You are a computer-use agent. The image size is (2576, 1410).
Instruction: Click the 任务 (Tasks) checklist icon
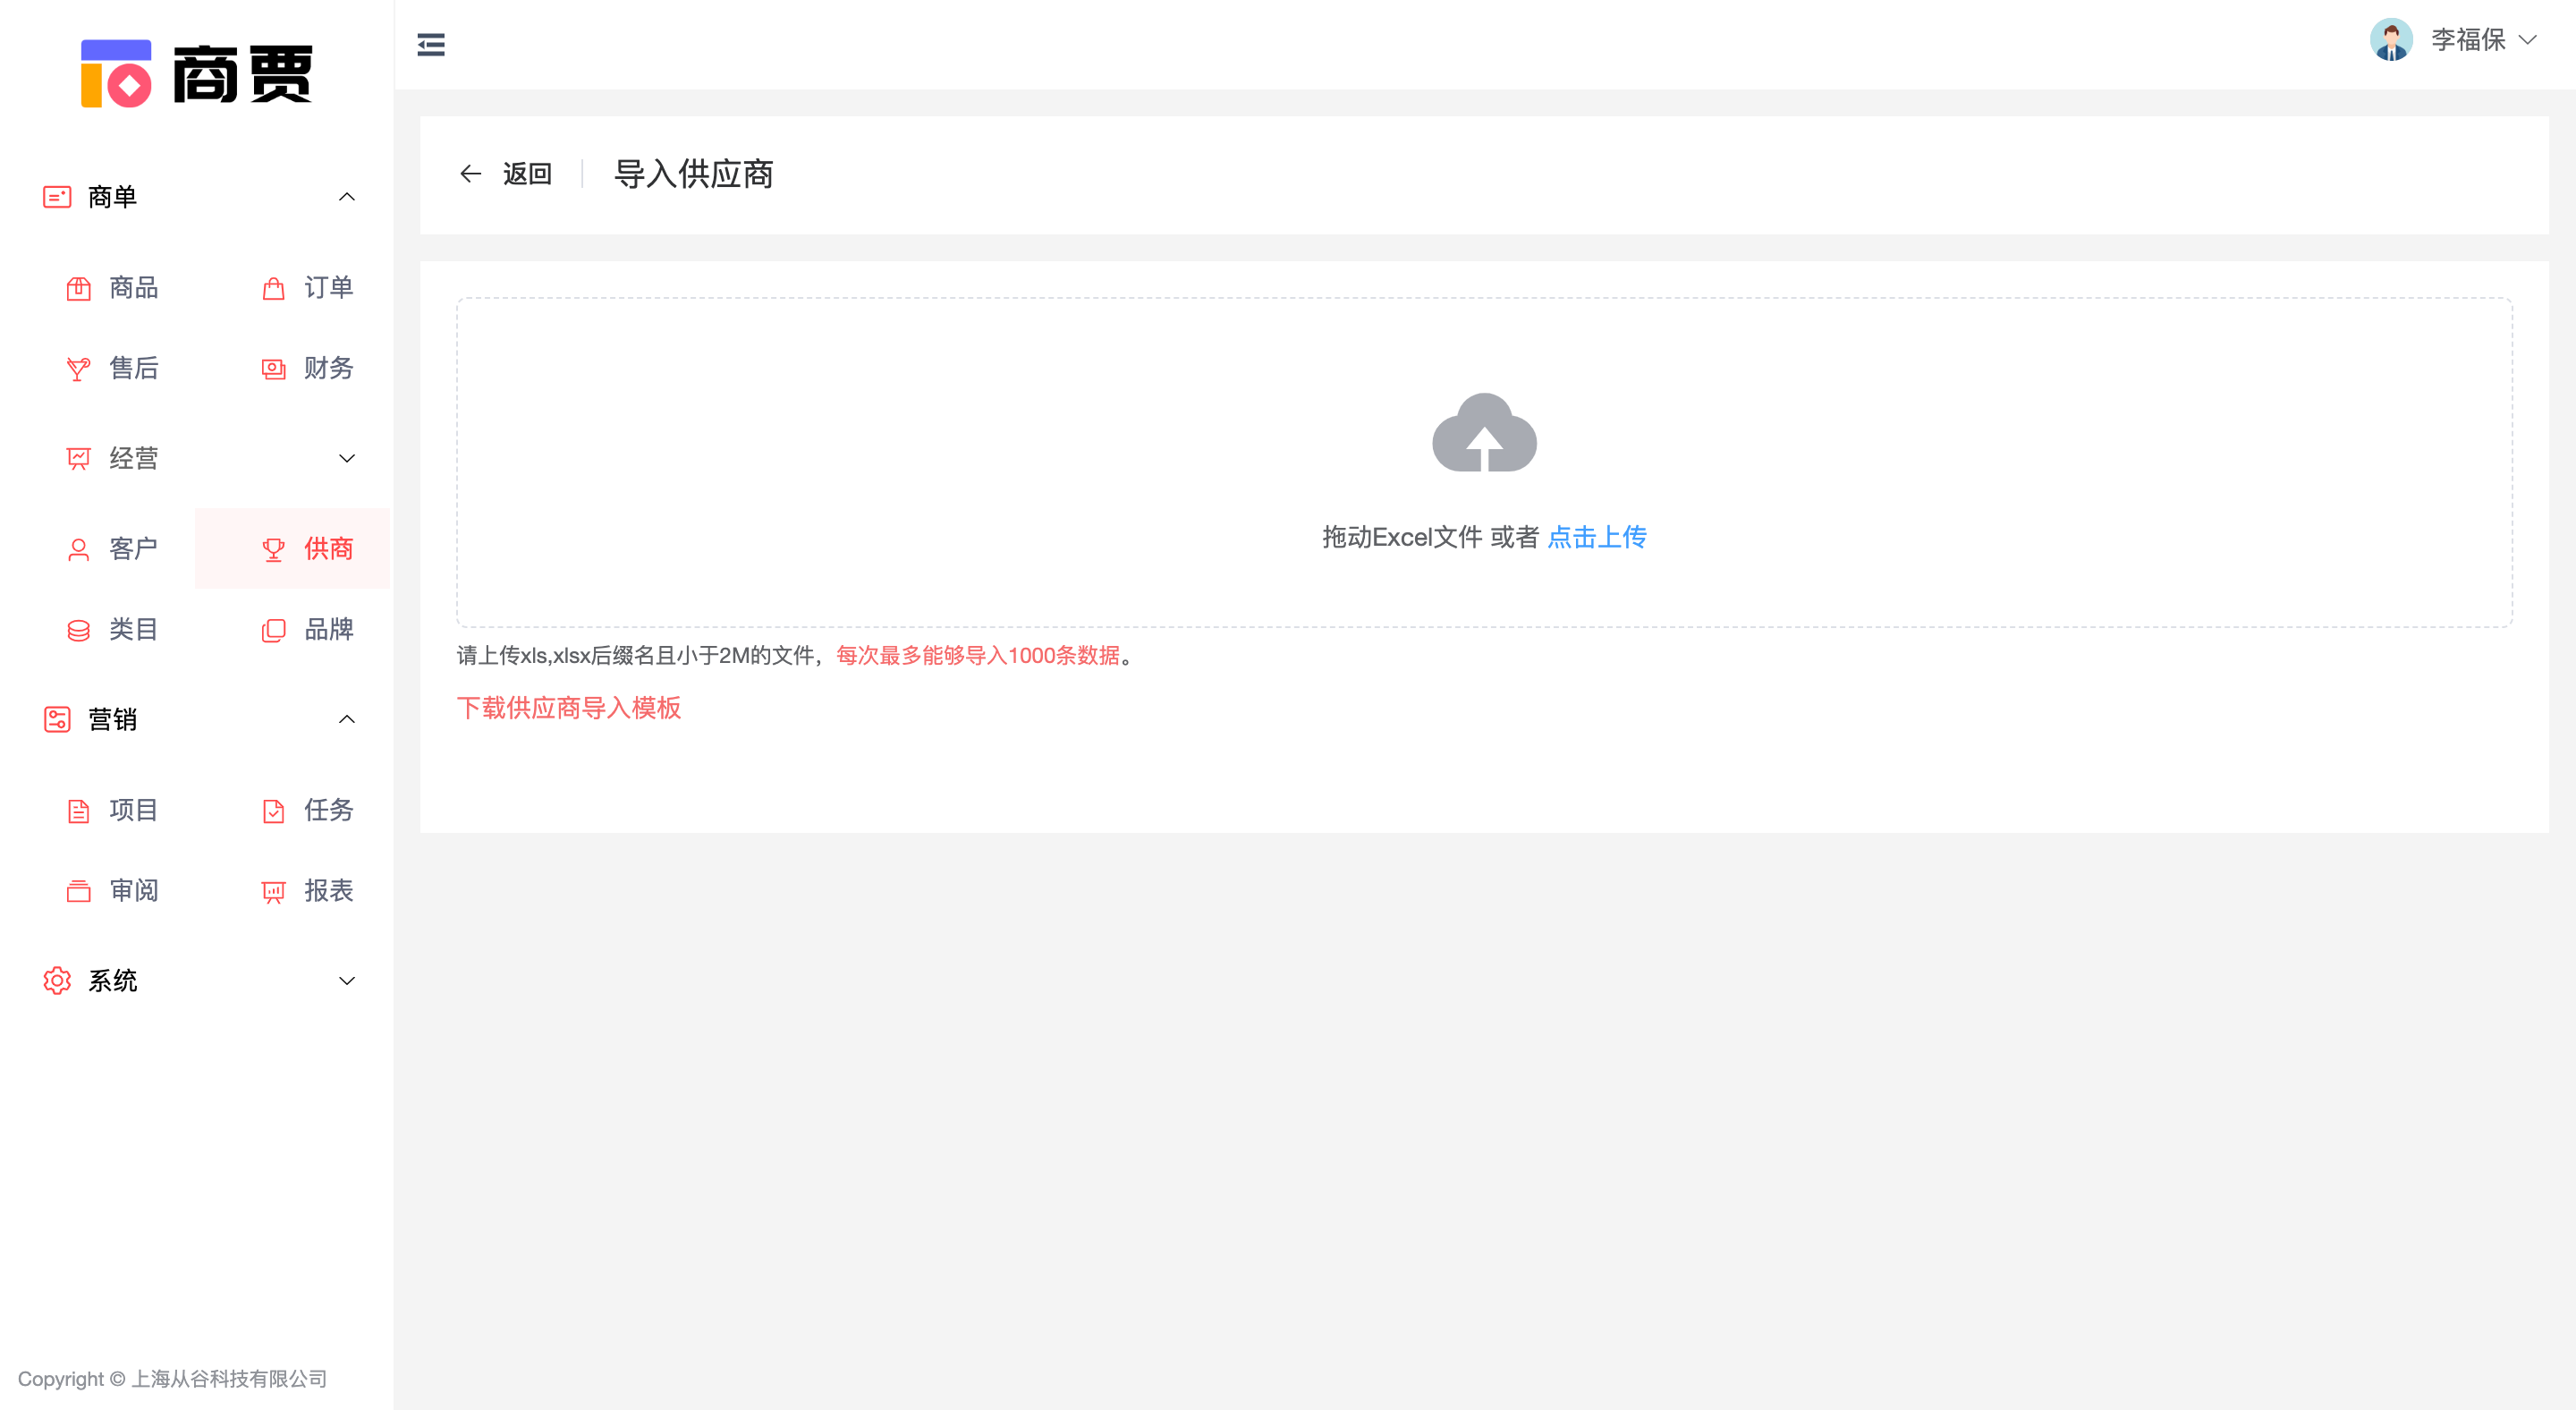pyautogui.click(x=273, y=810)
